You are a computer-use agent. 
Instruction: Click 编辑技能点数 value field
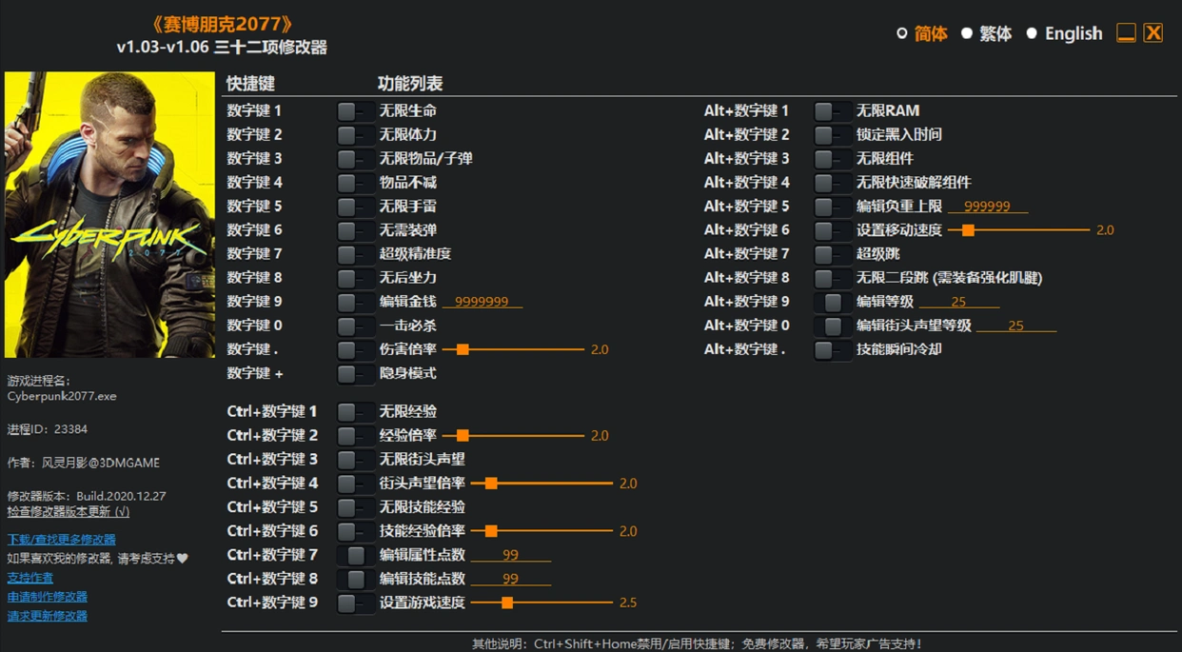[511, 579]
